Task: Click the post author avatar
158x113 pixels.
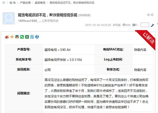Action: point(9,18)
